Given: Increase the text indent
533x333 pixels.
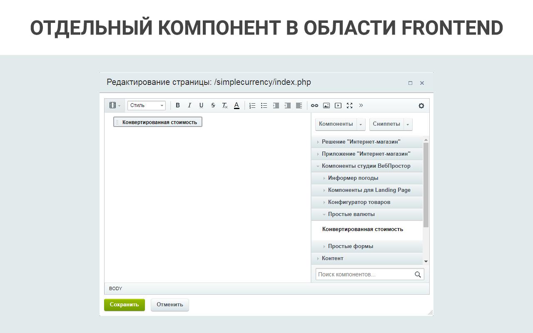Looking at the screenshot, I should click(276, 105).
